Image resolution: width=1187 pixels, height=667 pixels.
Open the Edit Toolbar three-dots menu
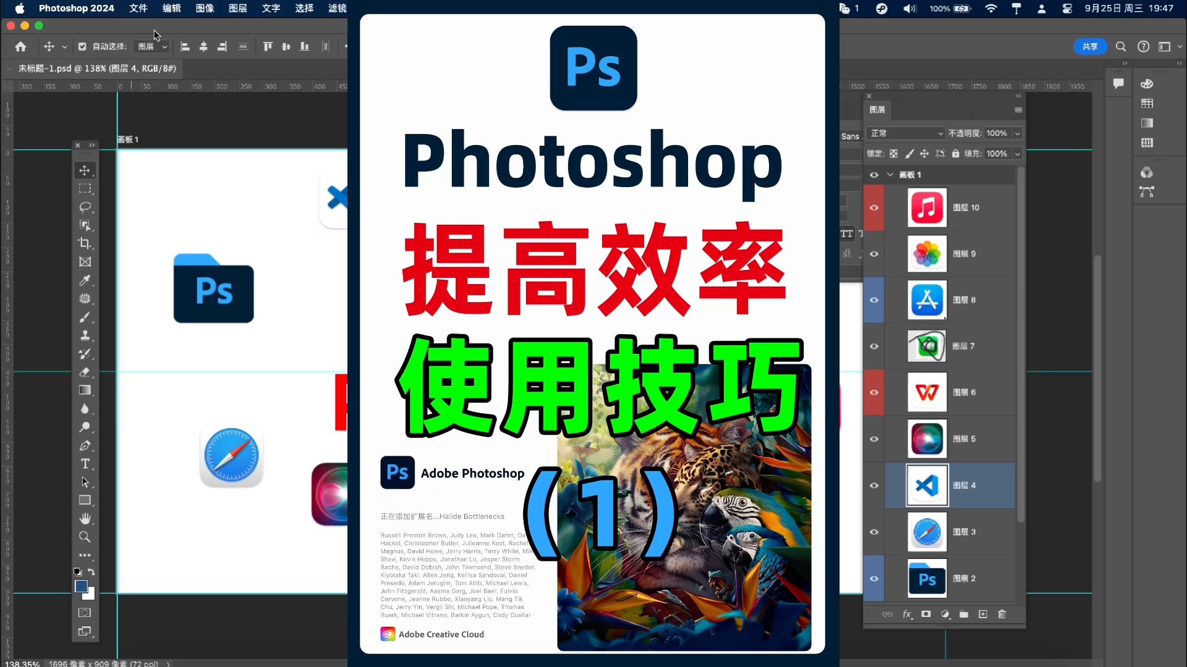85,555
